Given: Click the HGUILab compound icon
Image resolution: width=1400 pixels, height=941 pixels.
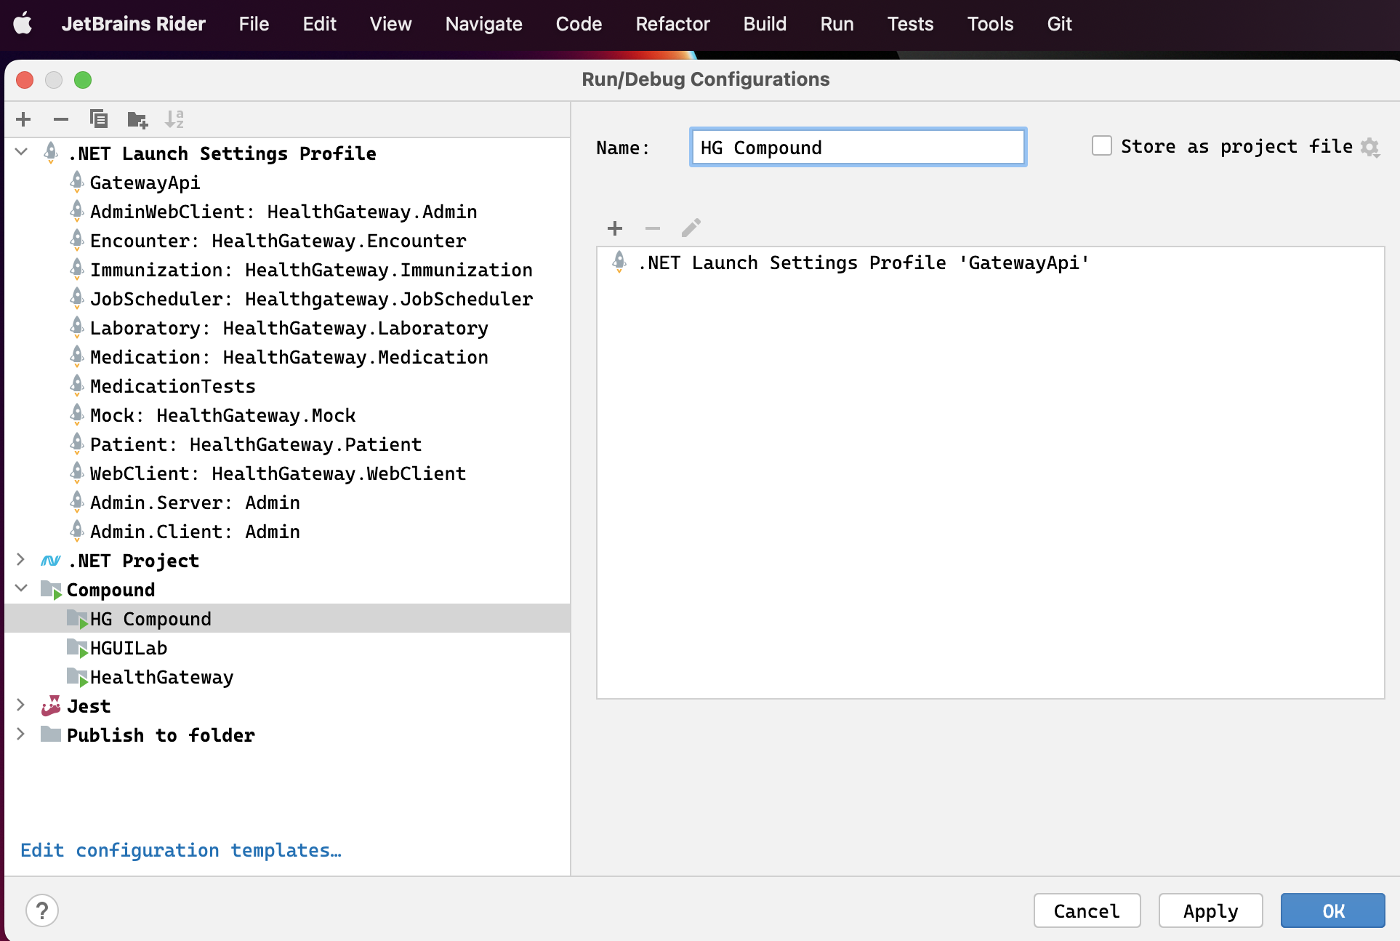Looking at the screenshot, I should pyautogui.click(x=77, y=648).
